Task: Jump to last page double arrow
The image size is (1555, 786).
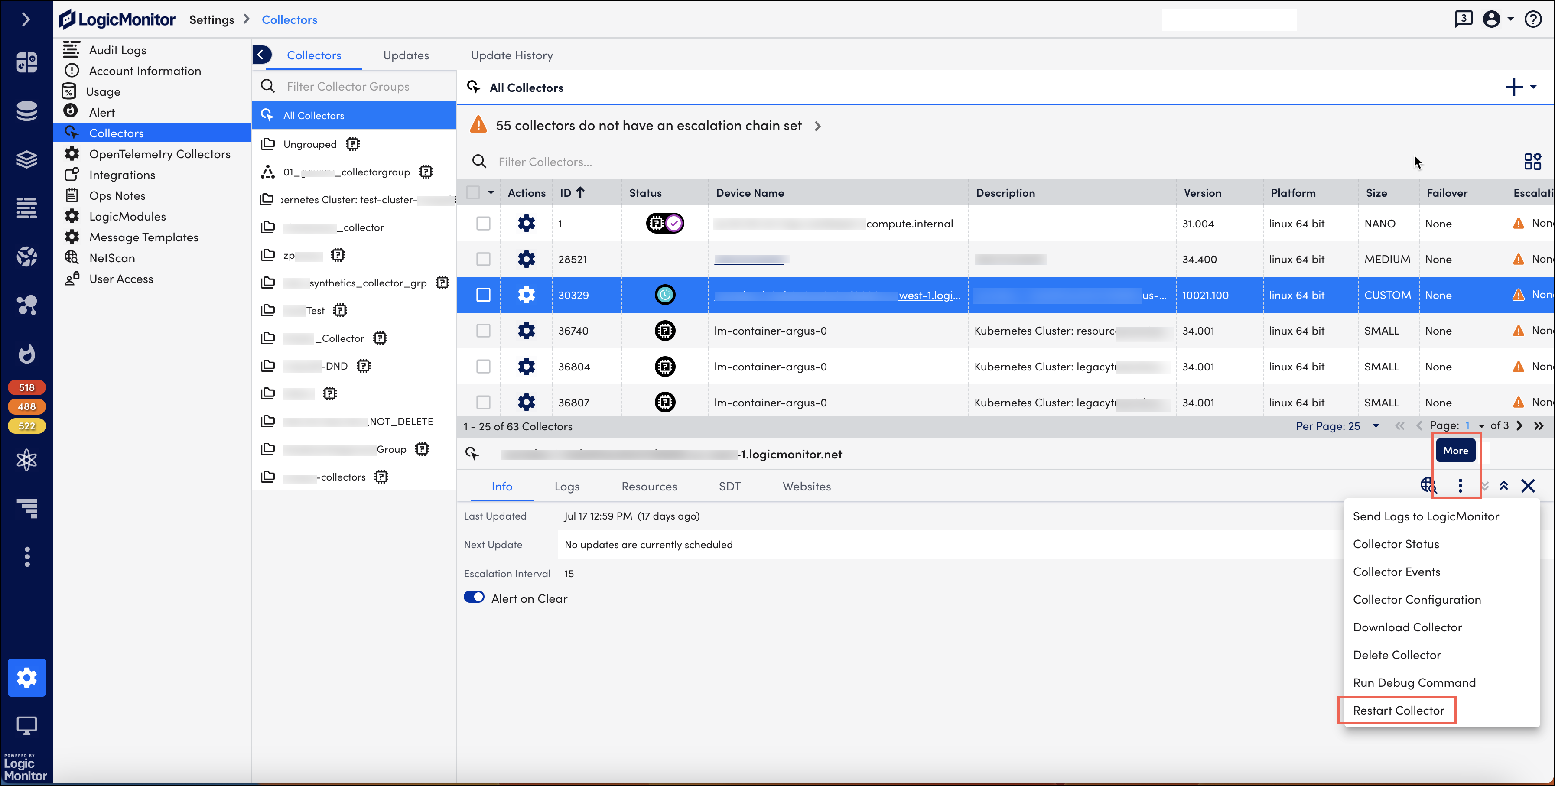Action: tap(1539, 425)
